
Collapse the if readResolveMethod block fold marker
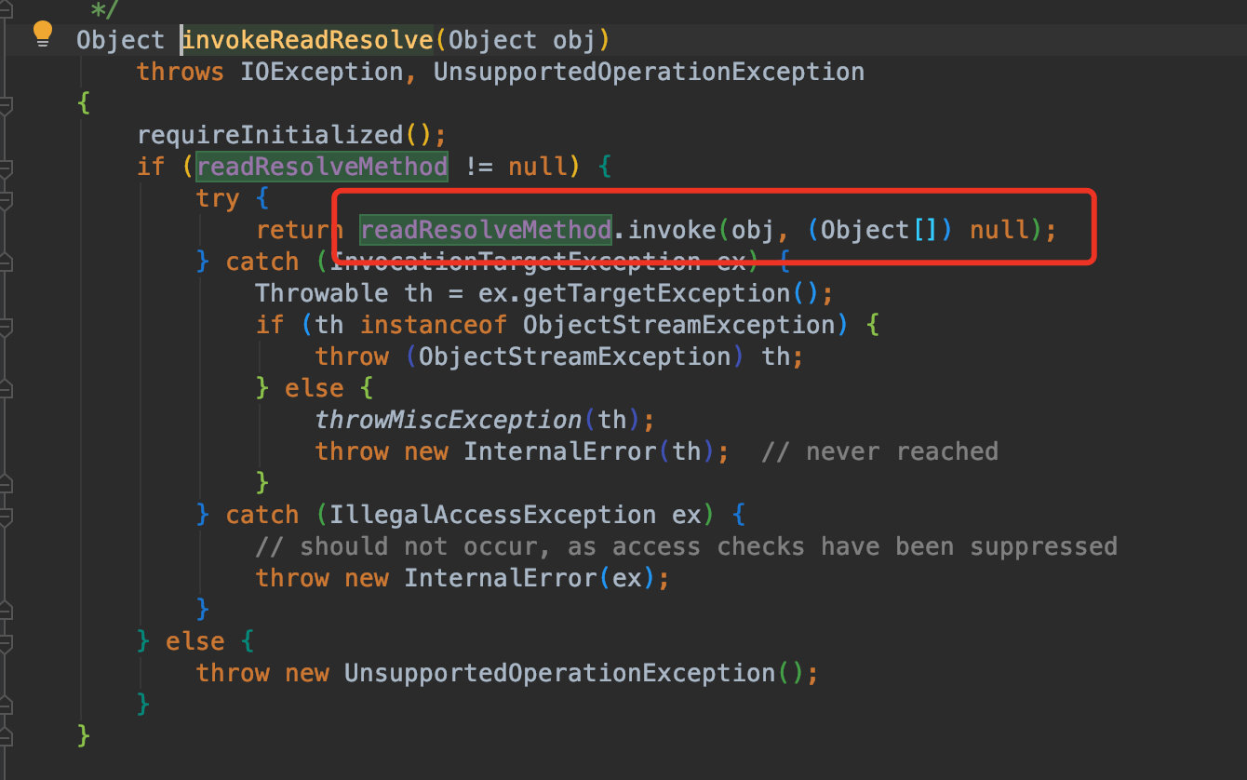(x=5, y=168)
